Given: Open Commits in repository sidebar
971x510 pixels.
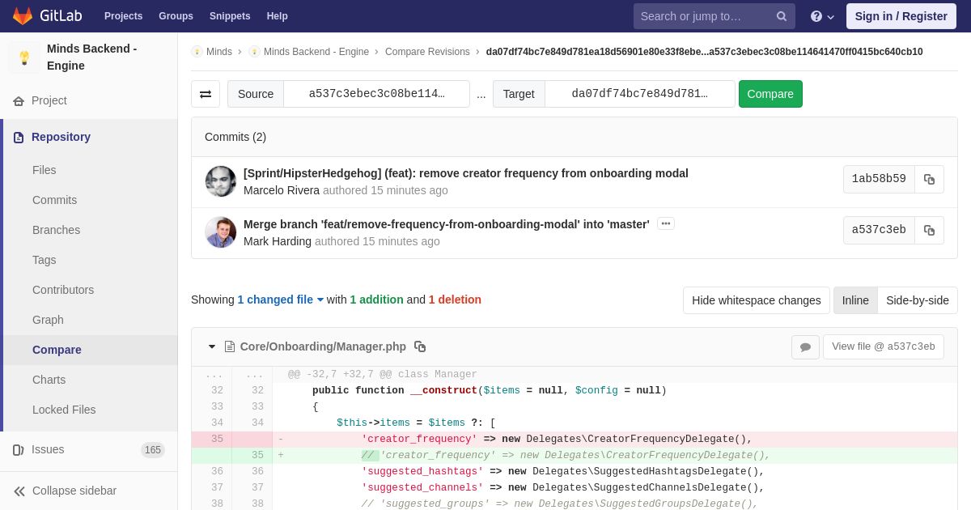Looking at the screenshot, I should (x=54, y=200).
